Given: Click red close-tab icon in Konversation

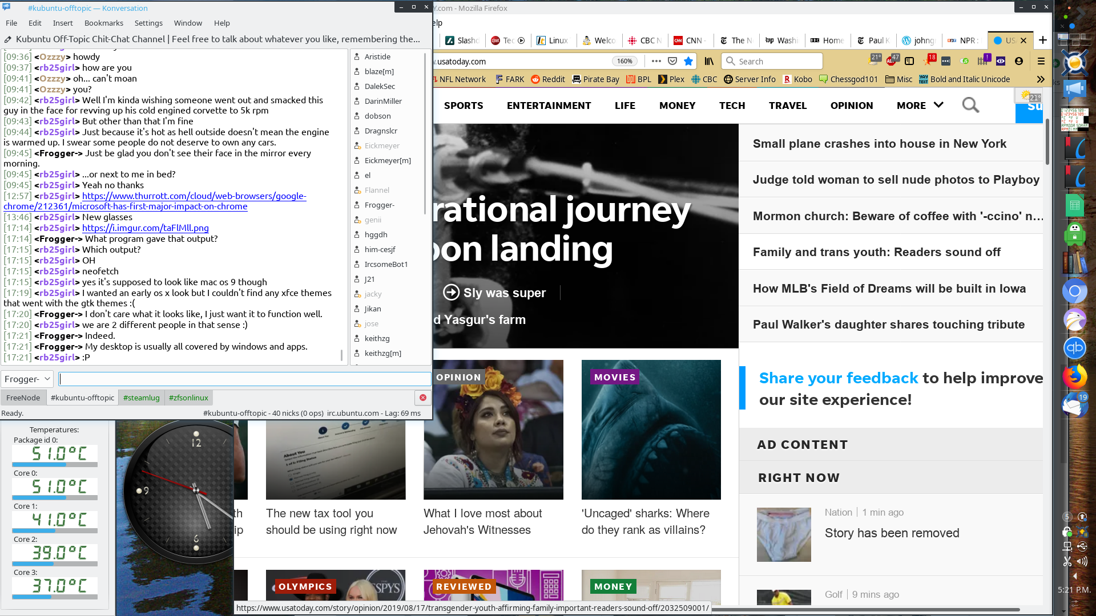Looking at the screenshot, I should click(x=423, y=398).
